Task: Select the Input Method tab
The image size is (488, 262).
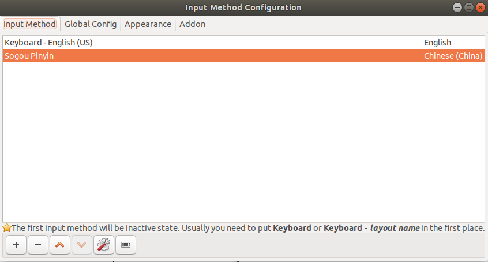Action: (29, 24)
